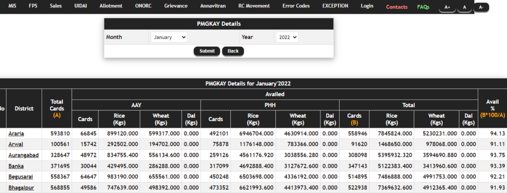Screen dimensions: 507x193
Task: Reset font size with A button
Action: point(464,7)
